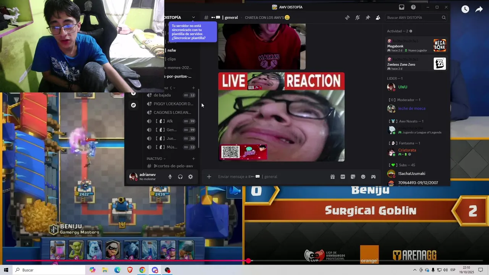Toggle the microphone mute button
Image resolution: width=489 pixels, height=275 pixels.
[x=170, y=177]
